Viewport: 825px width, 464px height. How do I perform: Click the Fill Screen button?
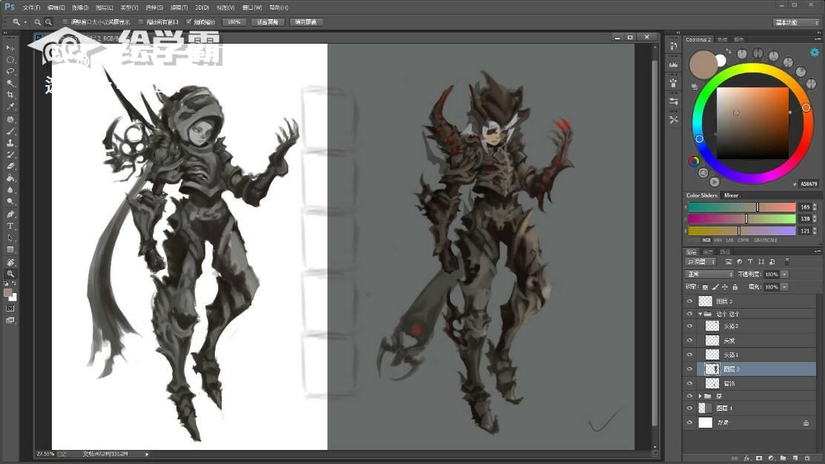coord(305,22)
